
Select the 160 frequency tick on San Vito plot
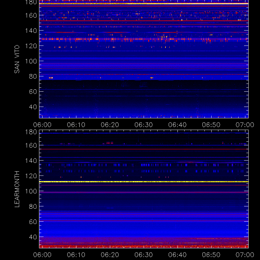point(31,15)
